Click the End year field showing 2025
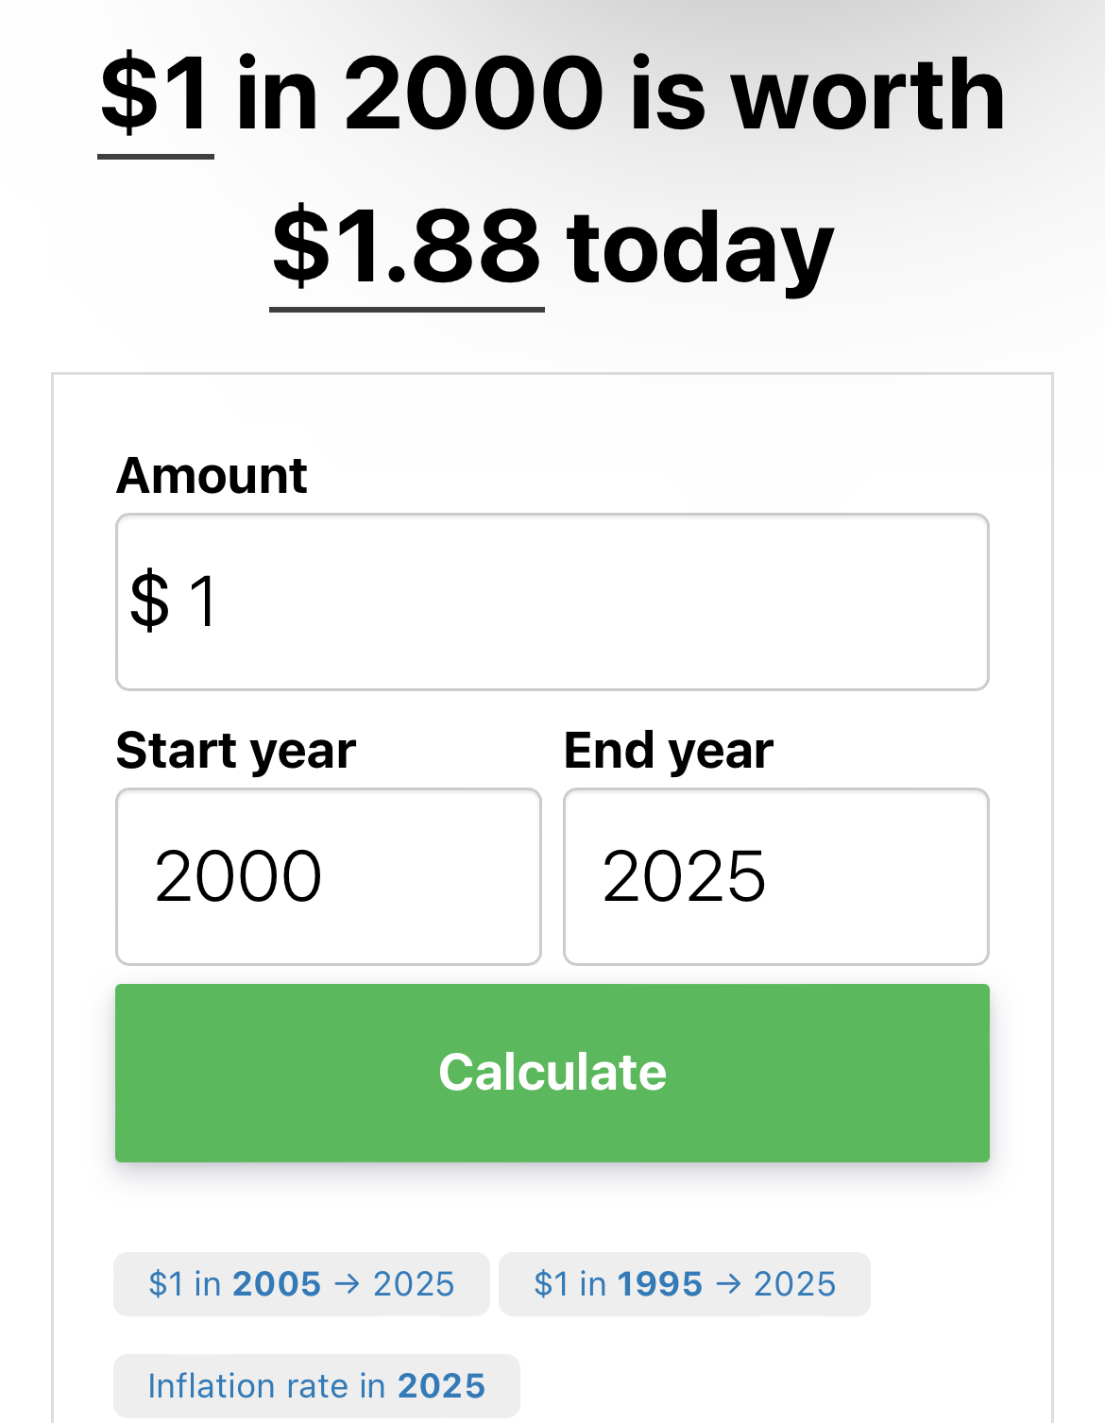Screen dimensions: 1105x1423 [775, 876]
